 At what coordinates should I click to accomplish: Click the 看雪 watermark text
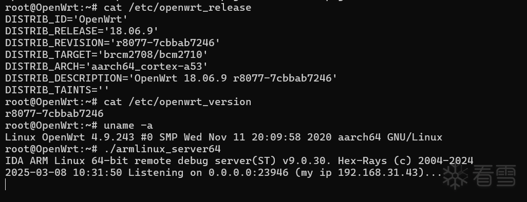[x=495, y=175]
